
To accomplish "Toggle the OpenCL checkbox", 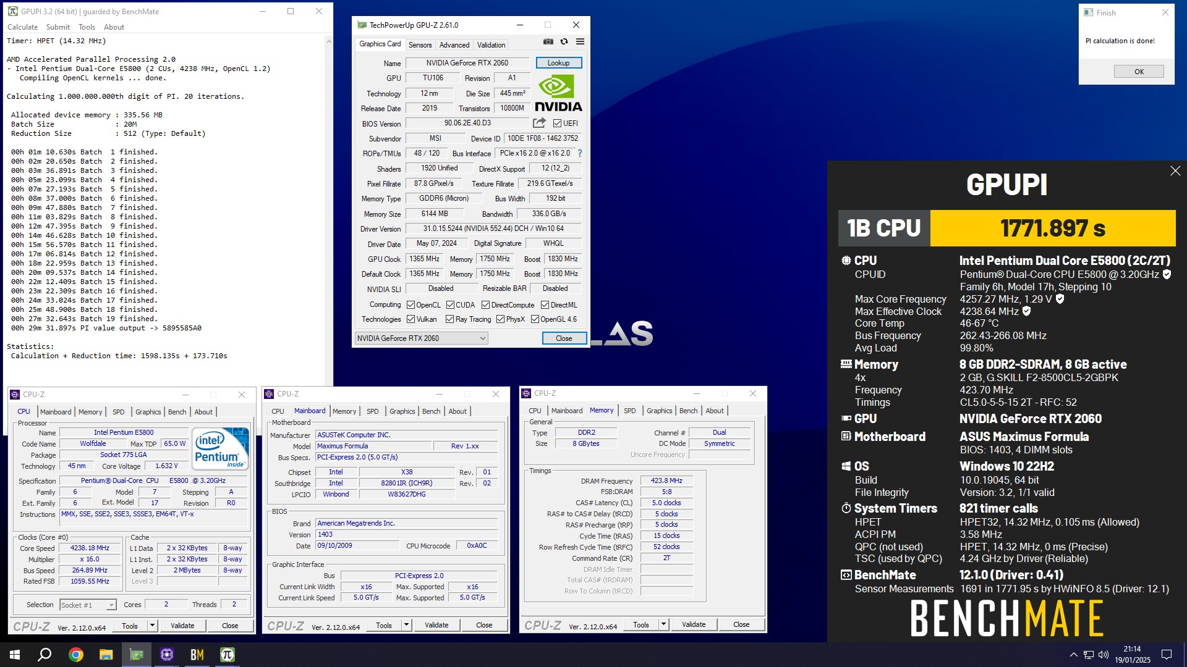I will (x=411, y=304).
